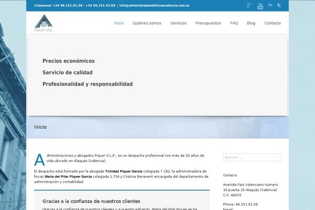Open the Twitter social icon
This screenshot has height=210, width=315.
click(x=279, y=5)
